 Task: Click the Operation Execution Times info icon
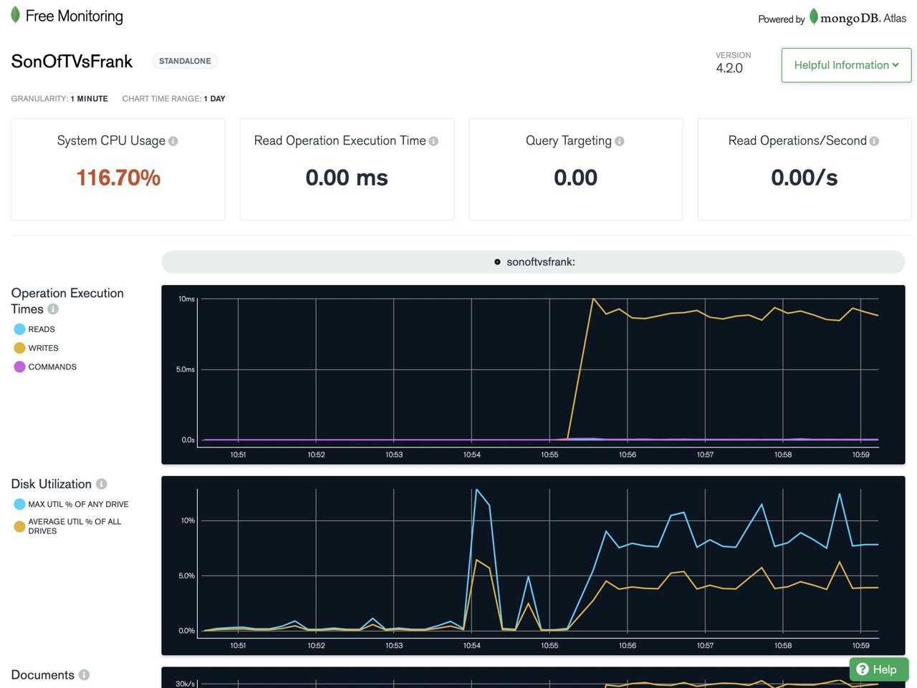(53, 309)
